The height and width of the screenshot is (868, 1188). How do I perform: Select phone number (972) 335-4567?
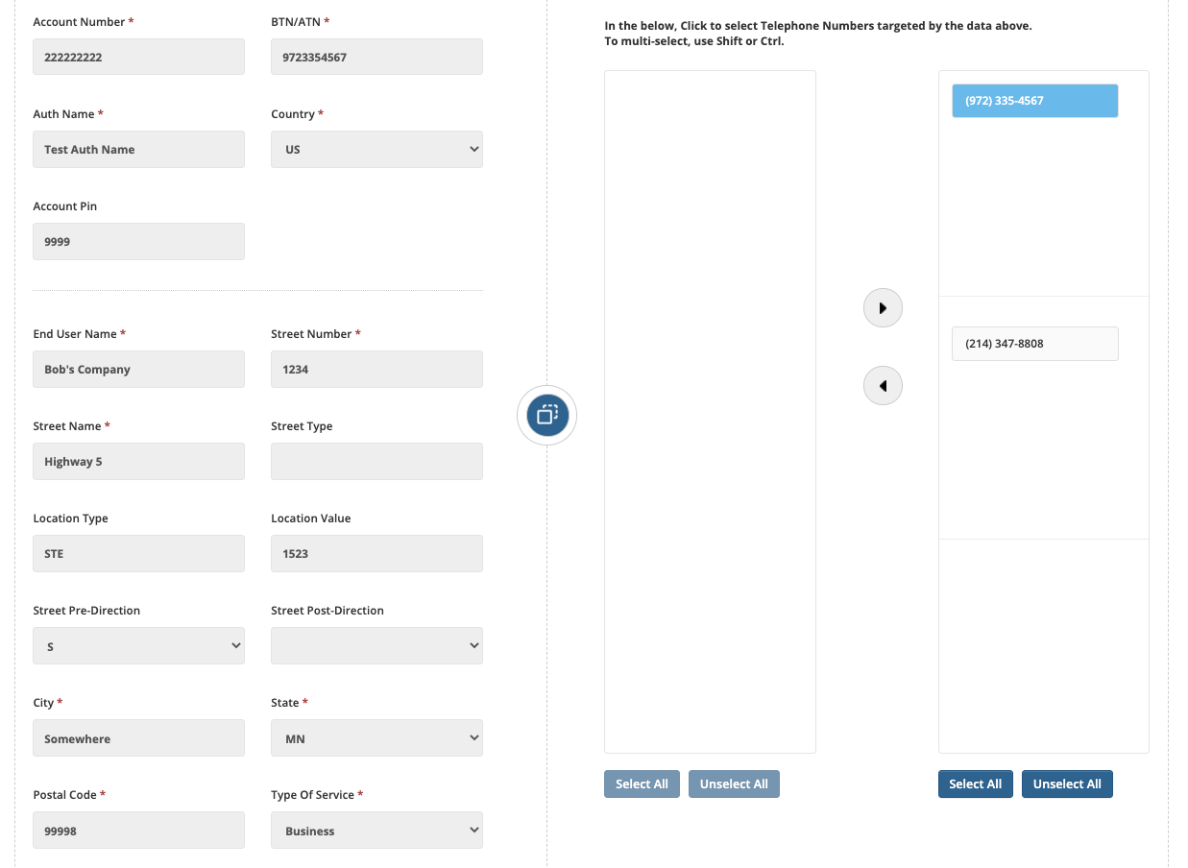click(x=1034, y=101)
